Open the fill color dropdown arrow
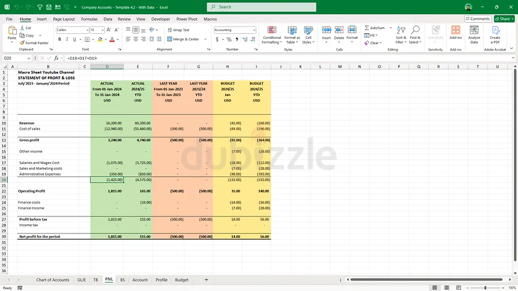This screenshot has height=291, width=518. tap(106, 40)
